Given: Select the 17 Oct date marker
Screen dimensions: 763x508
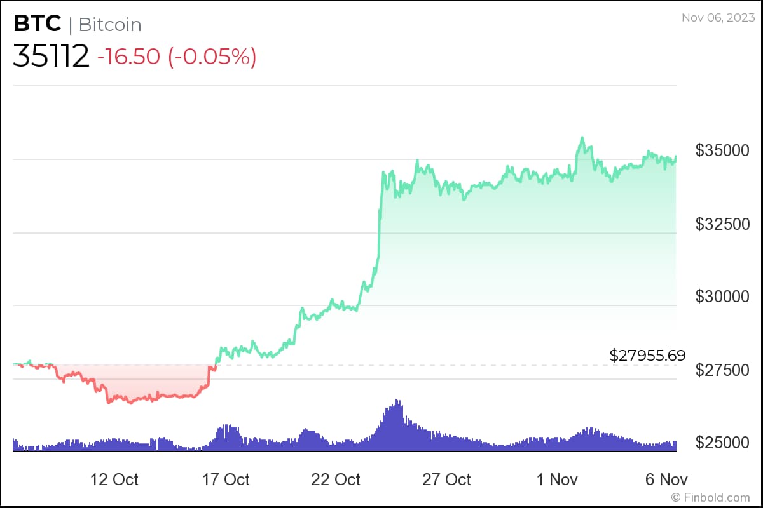Looking at the screenshot, I should pos(226,478).
